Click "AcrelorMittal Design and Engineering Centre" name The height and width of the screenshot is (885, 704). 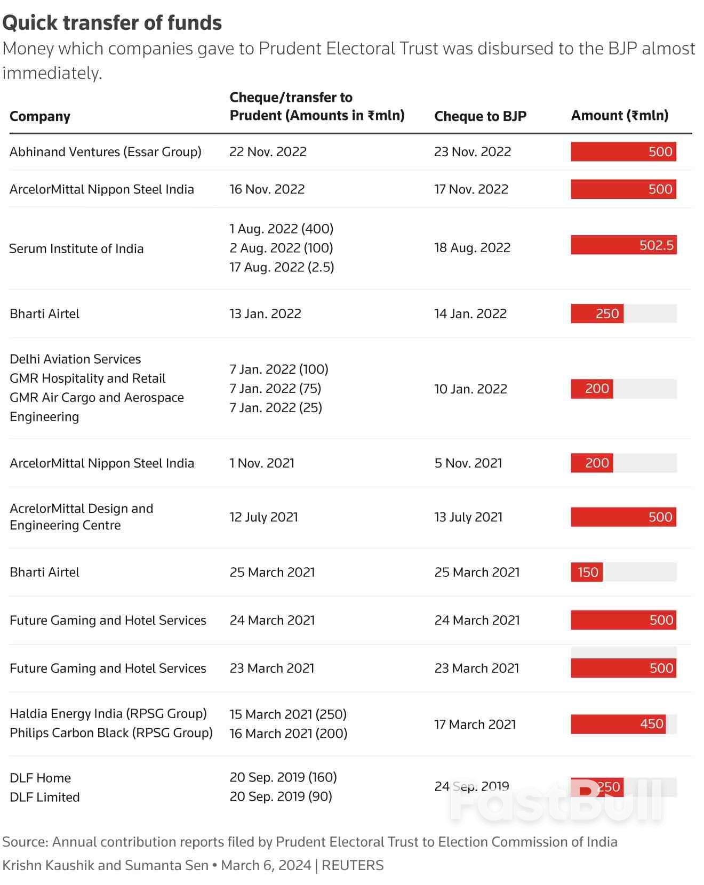(x=81, y=517)
